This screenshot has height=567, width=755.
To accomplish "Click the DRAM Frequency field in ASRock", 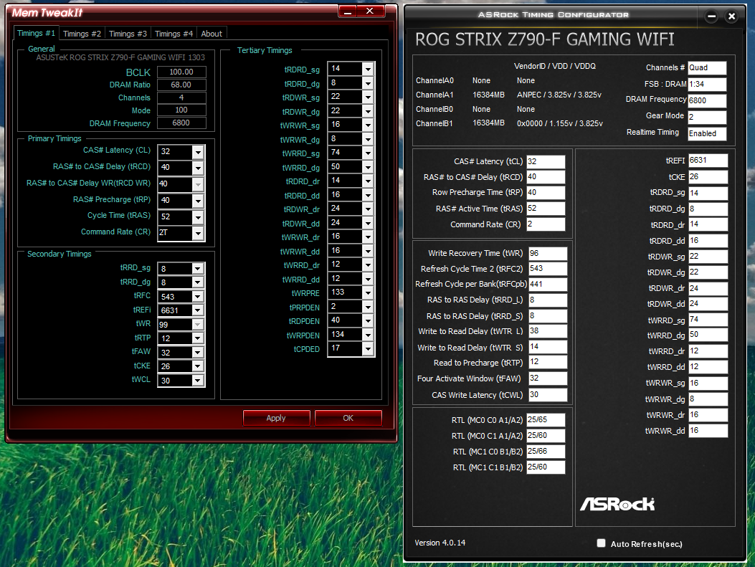I will (707, 100).
